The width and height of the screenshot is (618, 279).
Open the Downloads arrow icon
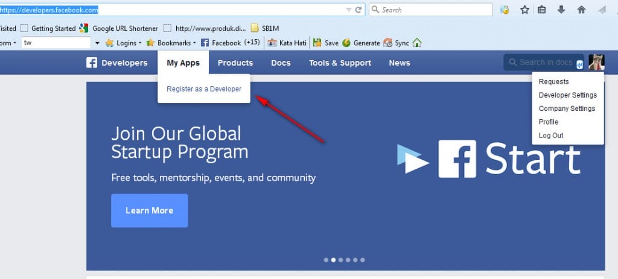pos(561,10)
